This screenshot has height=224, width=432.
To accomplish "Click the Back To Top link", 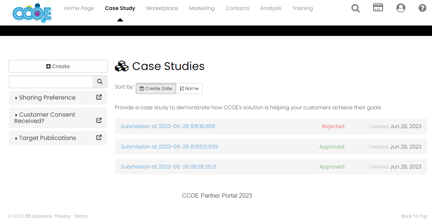I will click(414, 216).
